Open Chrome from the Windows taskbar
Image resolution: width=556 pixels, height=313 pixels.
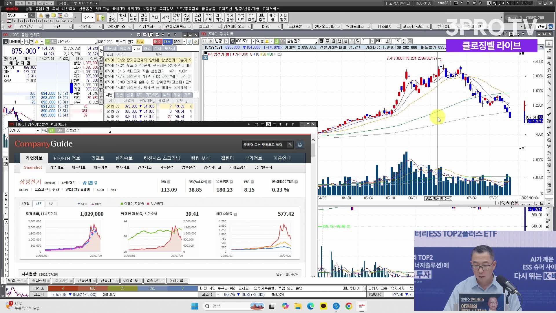(x=349, y=306)
